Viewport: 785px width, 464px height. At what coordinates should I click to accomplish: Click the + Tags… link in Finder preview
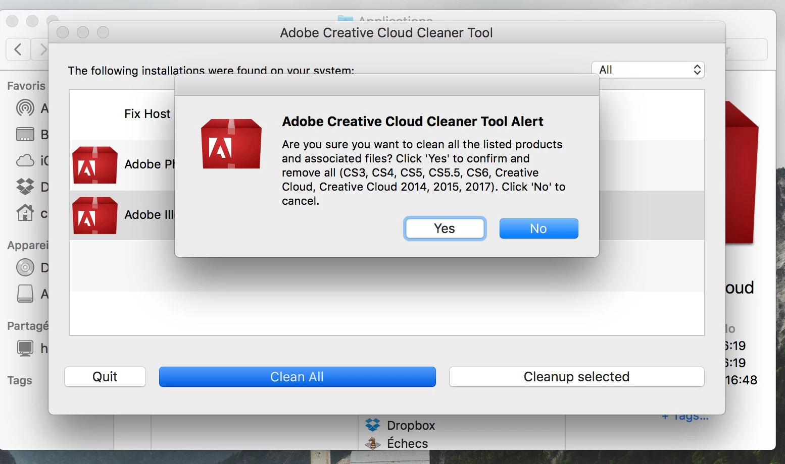[x=685, y=417]
